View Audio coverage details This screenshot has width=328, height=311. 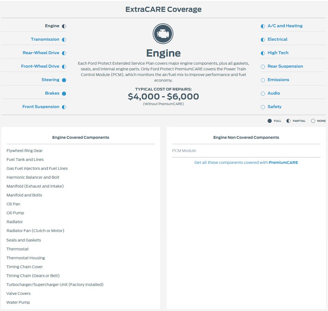pyautogui.click(x=274, y=93)
